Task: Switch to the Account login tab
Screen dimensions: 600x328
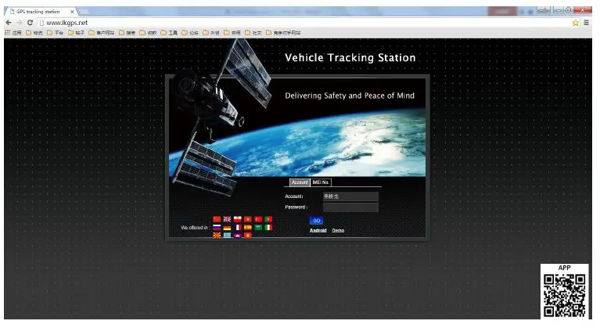Action: 300,182
